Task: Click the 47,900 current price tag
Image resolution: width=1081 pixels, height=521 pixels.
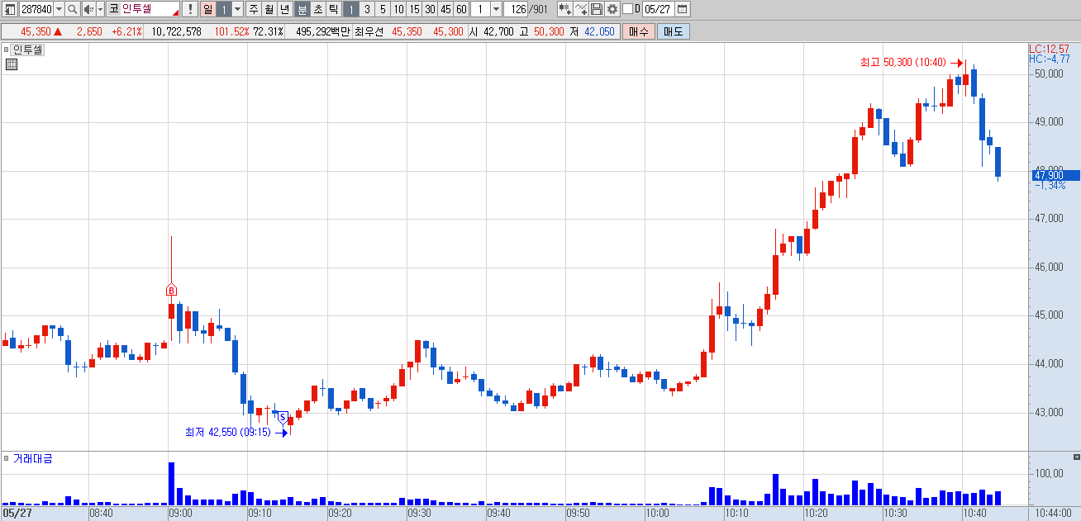Action: (1055, 175)
